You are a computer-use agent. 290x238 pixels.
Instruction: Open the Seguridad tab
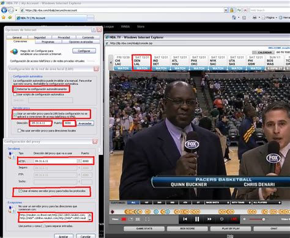click(40, 37)
